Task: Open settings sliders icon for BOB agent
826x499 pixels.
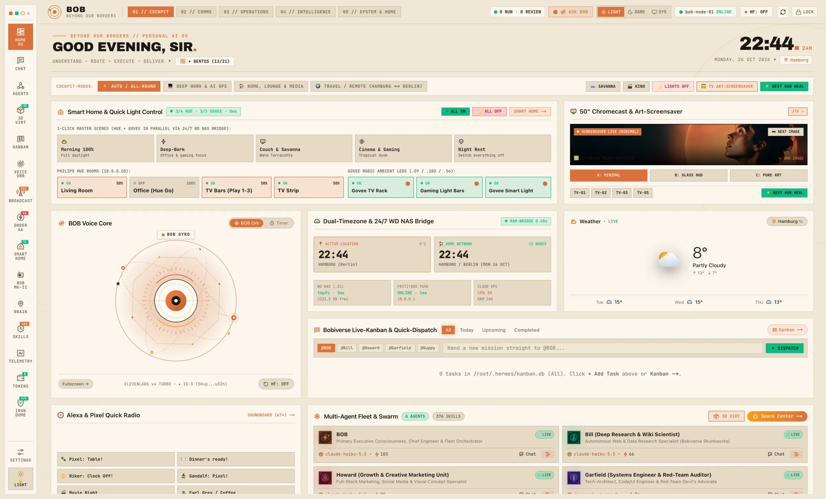Action: (548, 454)
